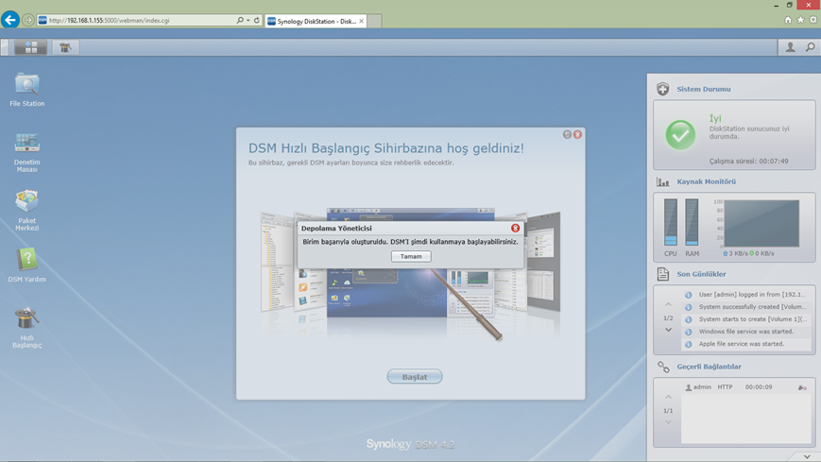Open a new browser tab
The height and width of the screenshot is (462, 821).
pos(374,21)
